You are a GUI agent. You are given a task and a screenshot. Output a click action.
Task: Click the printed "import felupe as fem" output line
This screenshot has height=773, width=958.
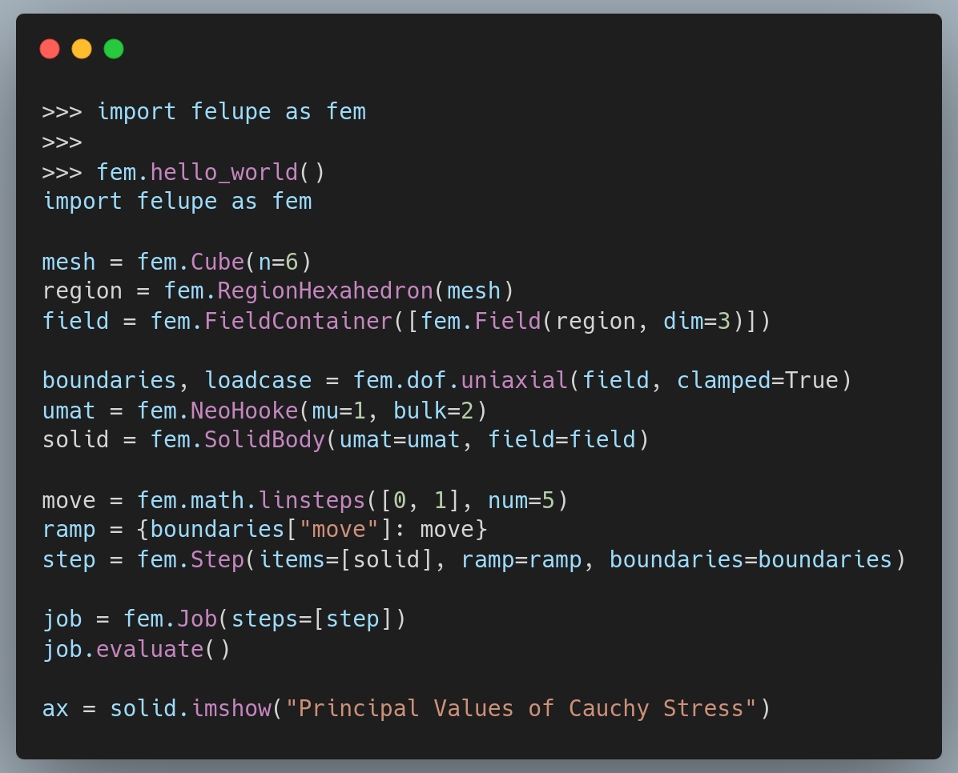point(177,202)
